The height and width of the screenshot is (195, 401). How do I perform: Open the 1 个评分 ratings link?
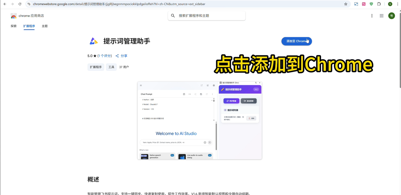pos(105,56)
